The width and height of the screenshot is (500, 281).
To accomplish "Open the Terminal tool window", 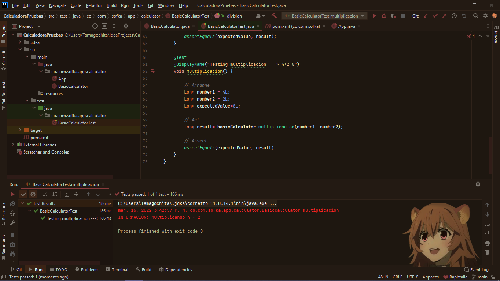I will coord(117,269).
